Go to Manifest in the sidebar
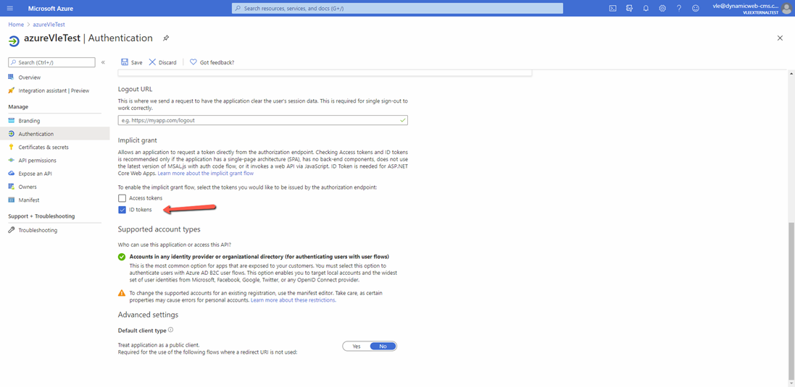Screen dimensions: 795x387 [x=29, y=200]
